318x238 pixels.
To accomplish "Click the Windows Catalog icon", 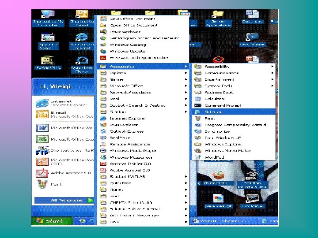I will tap(103, 45).
